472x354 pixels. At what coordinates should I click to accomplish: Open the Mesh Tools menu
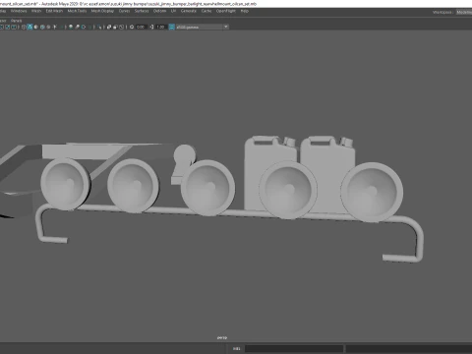coord(77,11)
